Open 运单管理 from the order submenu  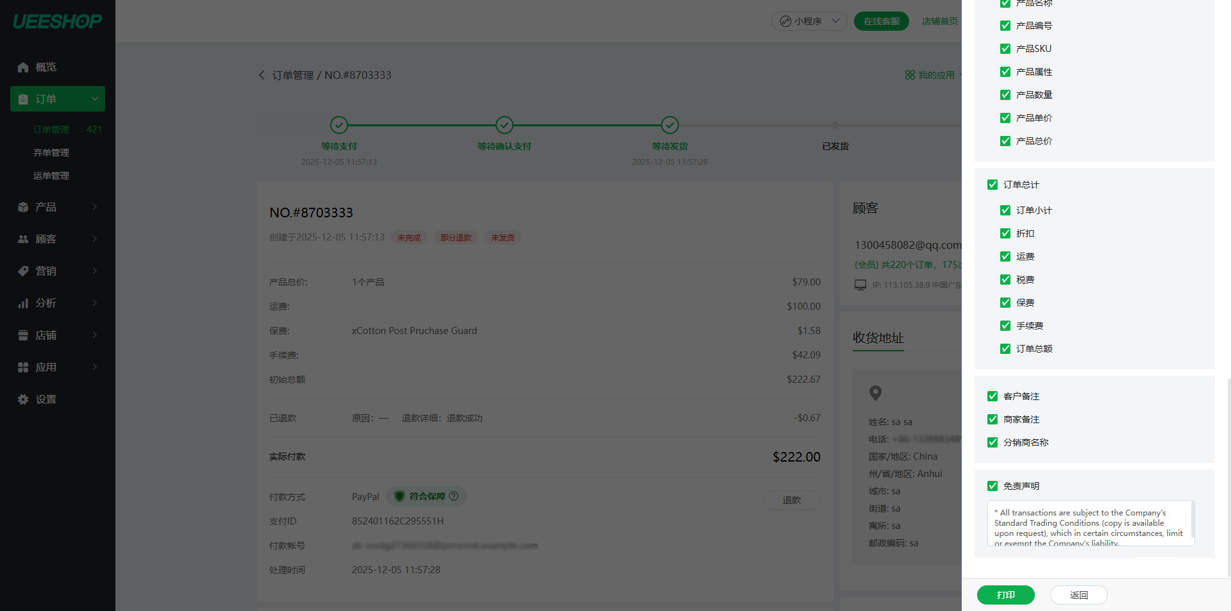coord(52,175)
